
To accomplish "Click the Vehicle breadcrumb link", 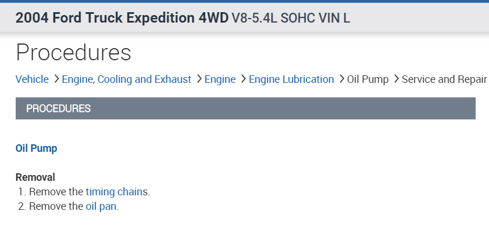I will pos(32,79).
